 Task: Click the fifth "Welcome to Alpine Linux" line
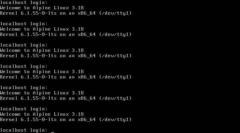click(x=42, y=93)
